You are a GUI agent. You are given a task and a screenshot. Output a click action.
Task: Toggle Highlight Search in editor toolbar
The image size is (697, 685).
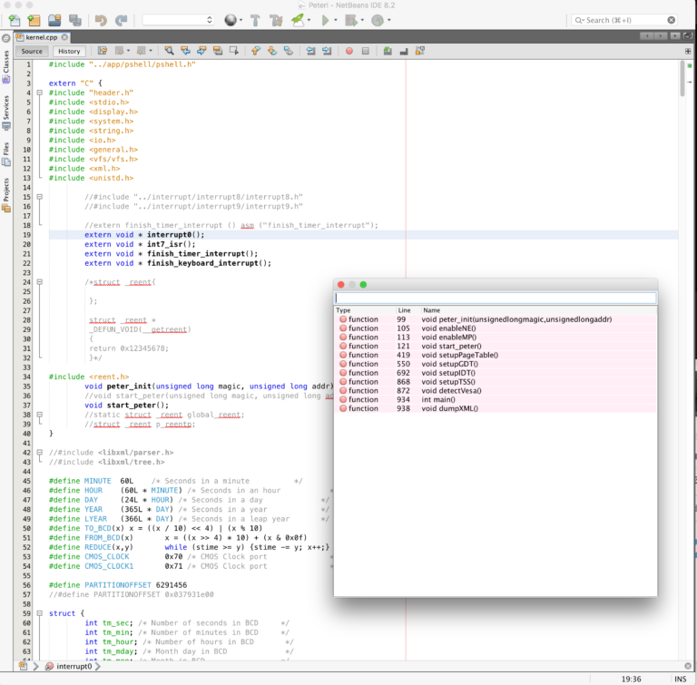pyautogui.click(x=218, y=51)
